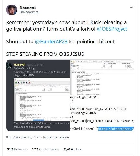Open the @HunterAP23 mention link
140x156 pixels.
tap(51, 42)
